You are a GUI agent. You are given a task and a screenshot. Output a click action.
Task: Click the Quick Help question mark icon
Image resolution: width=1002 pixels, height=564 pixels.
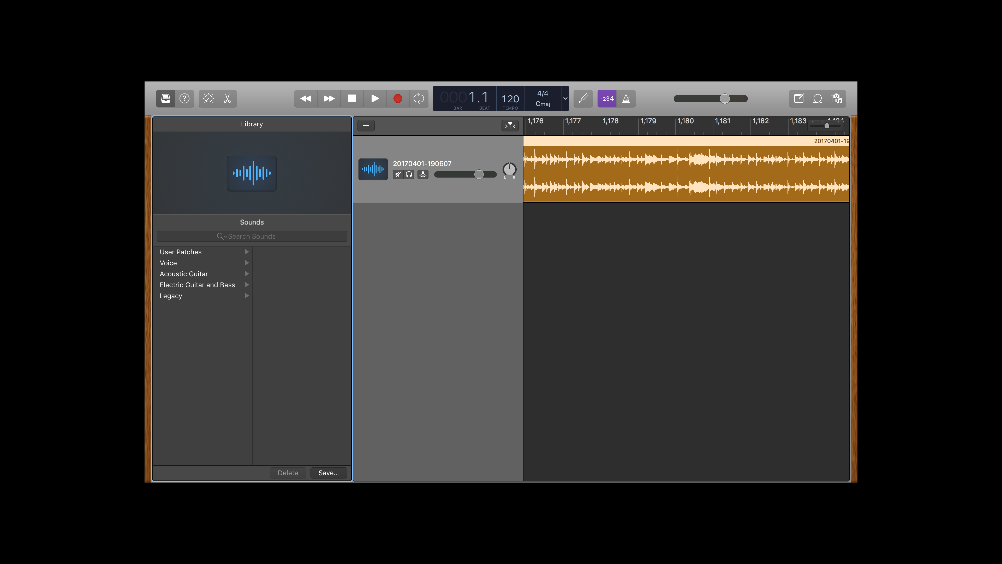pyautogui.click(x=184, y=98)
